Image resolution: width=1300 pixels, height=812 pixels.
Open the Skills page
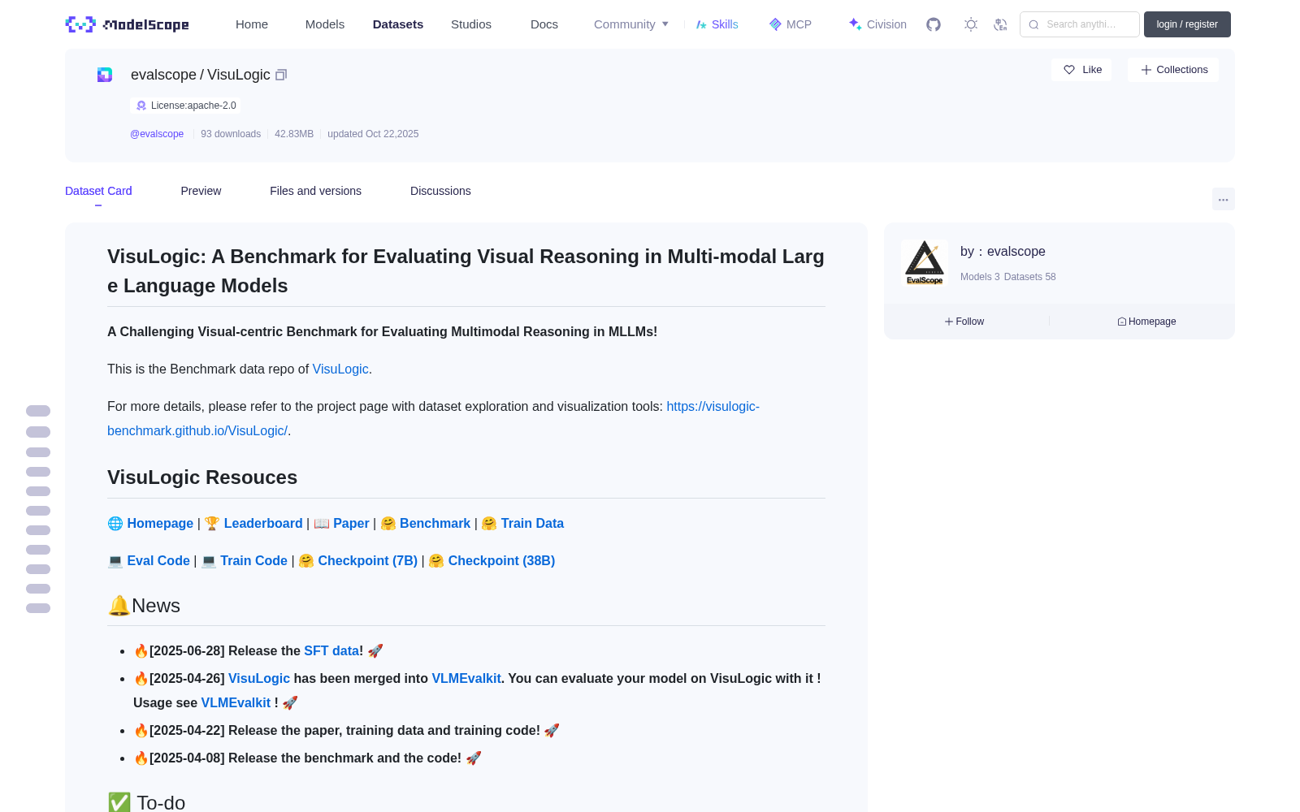coord(717,24)
